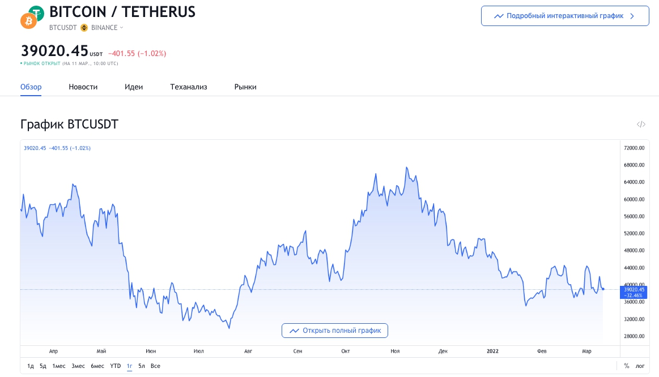Image resolution: width=659 pixels, height=377 pixels.
Task: Click the Binance exchange logo icon
Action: click(84, 28)
